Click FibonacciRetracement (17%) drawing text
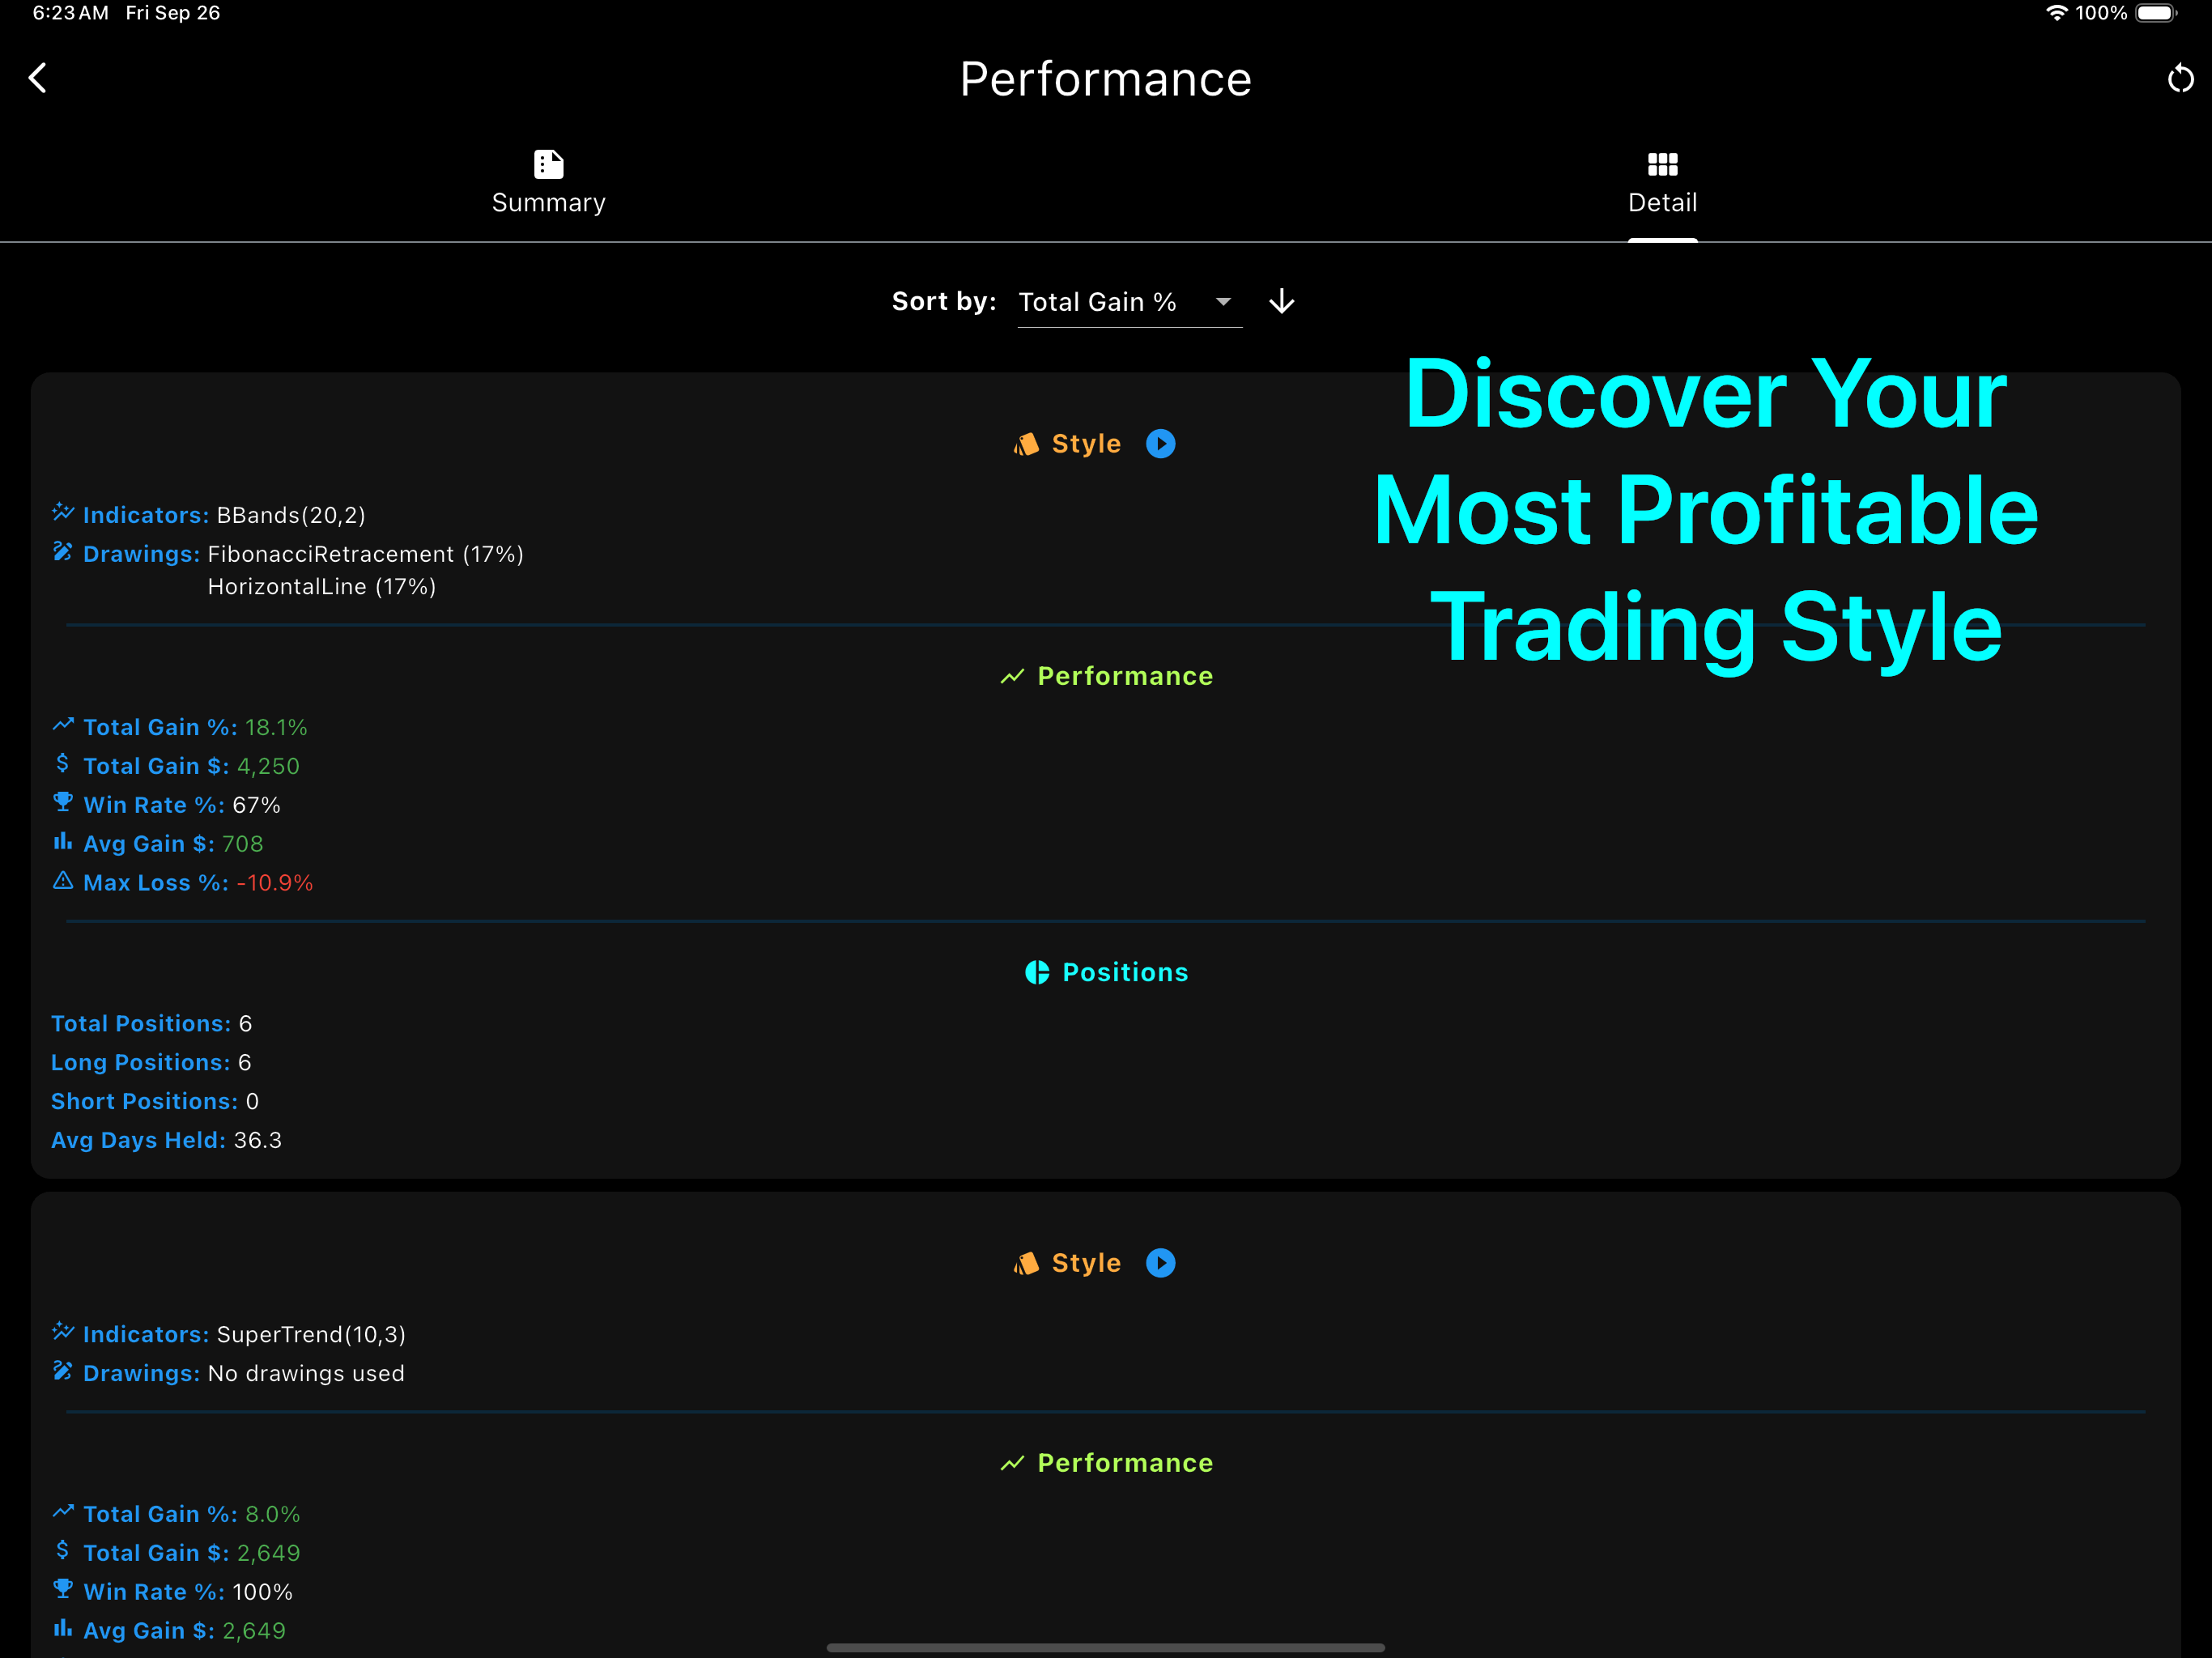 [365, 554]
